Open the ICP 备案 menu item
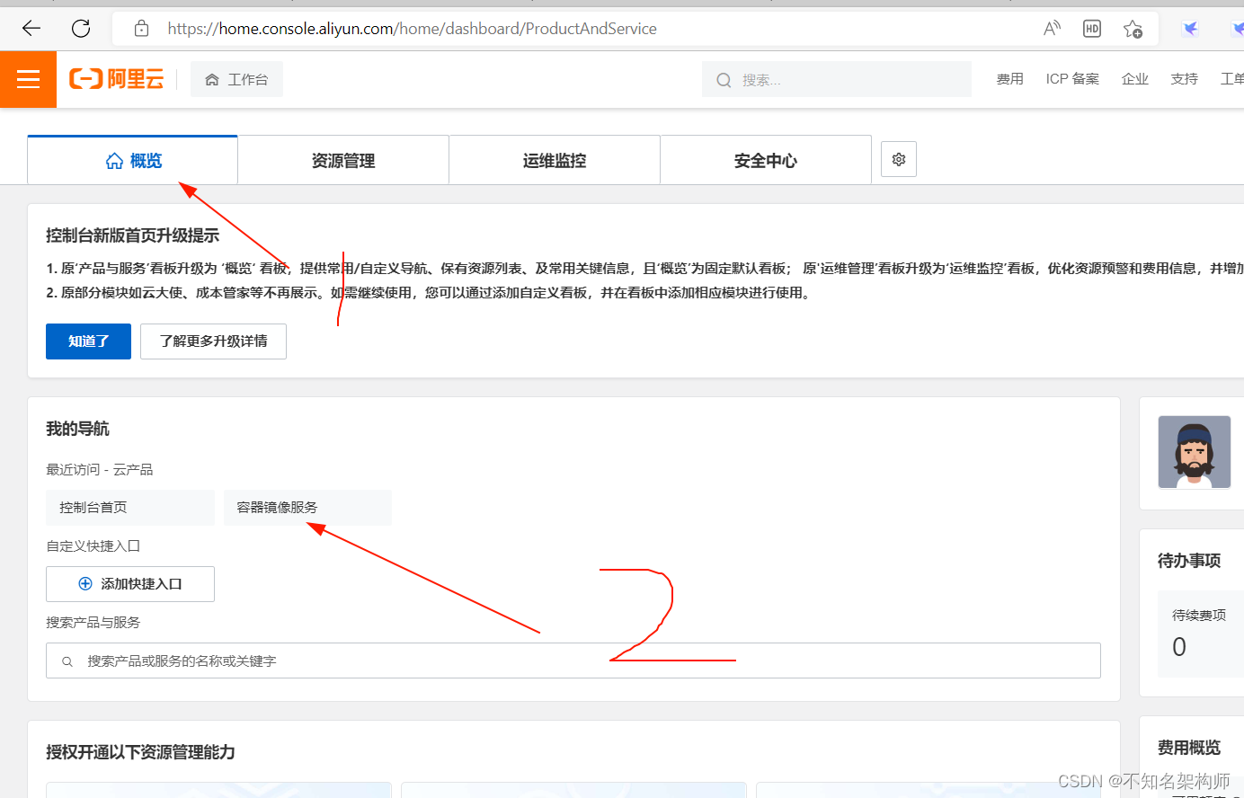The height and width of the screenshot is (798, 1244). pos(1072,79)
